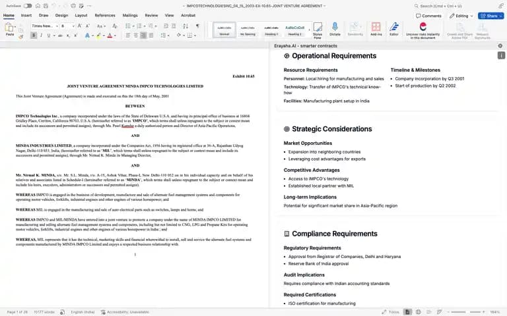The width and height of the screenshot is (507, 316).
Task: Click the Focus mode button
Action: pos(391,312)
